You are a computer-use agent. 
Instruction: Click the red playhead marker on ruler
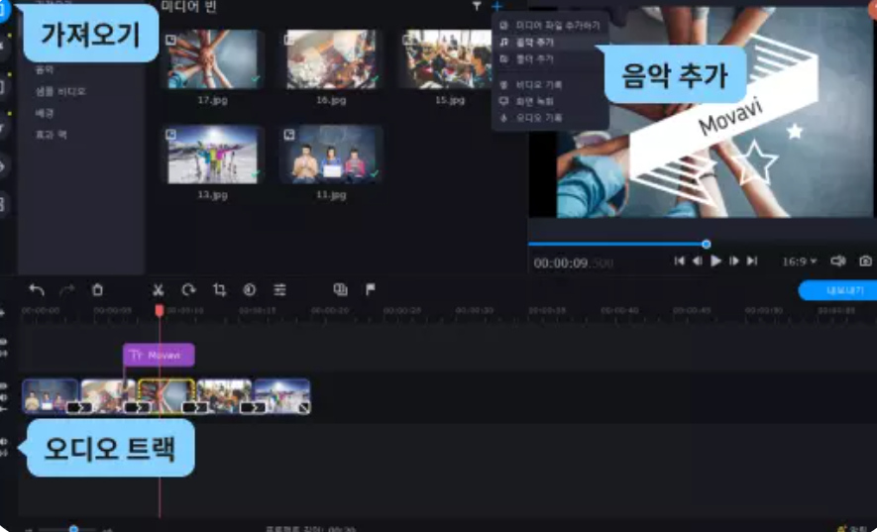(160, 310)
